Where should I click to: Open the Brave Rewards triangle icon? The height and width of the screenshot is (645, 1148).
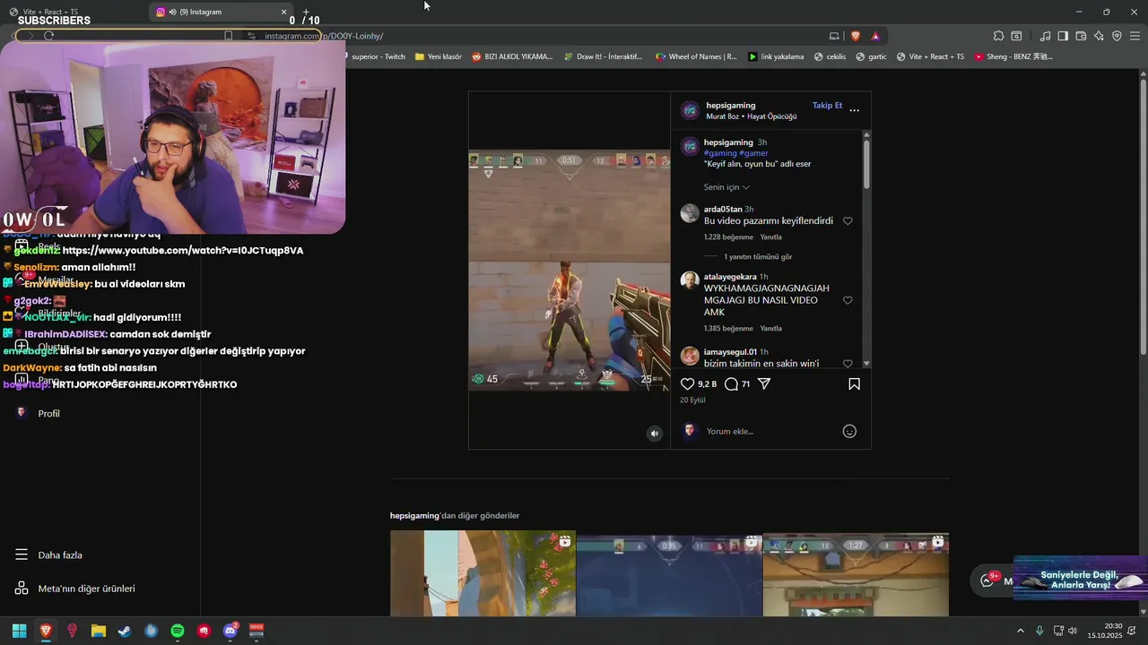tap(875, 36)
